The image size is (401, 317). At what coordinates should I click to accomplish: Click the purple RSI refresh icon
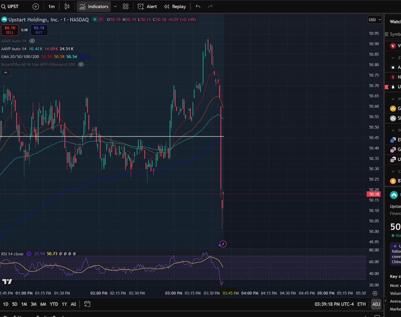[x=29, y=254]
